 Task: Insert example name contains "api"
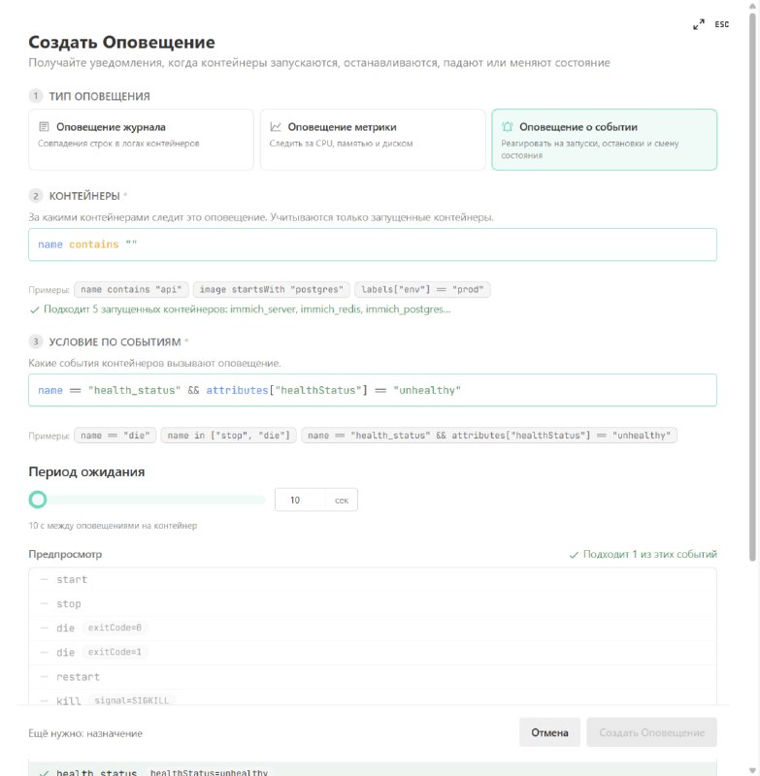[x=131, y=289]
